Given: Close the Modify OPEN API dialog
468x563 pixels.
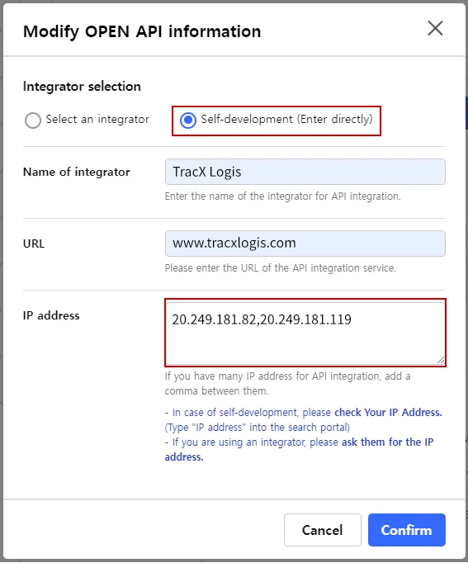Looking at the screenshot, I should [435, 28].
